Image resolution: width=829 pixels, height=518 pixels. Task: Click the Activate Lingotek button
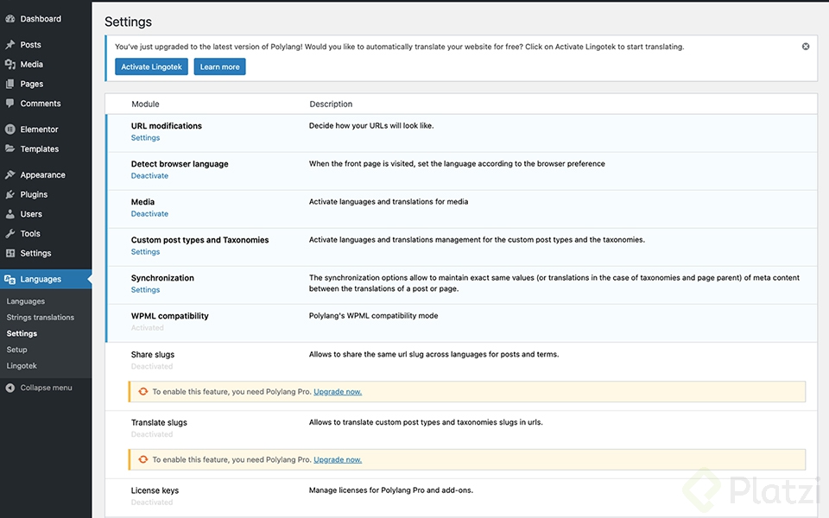point(151,66)
